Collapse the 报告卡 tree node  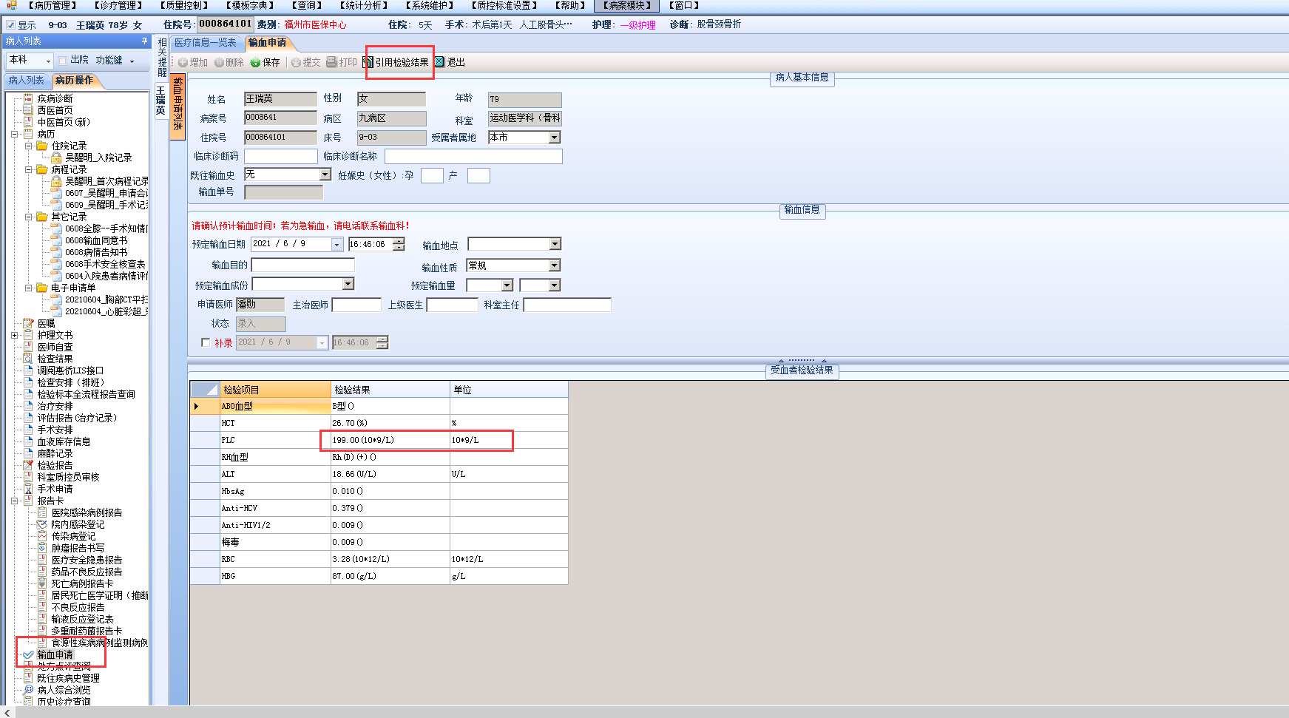14,501
